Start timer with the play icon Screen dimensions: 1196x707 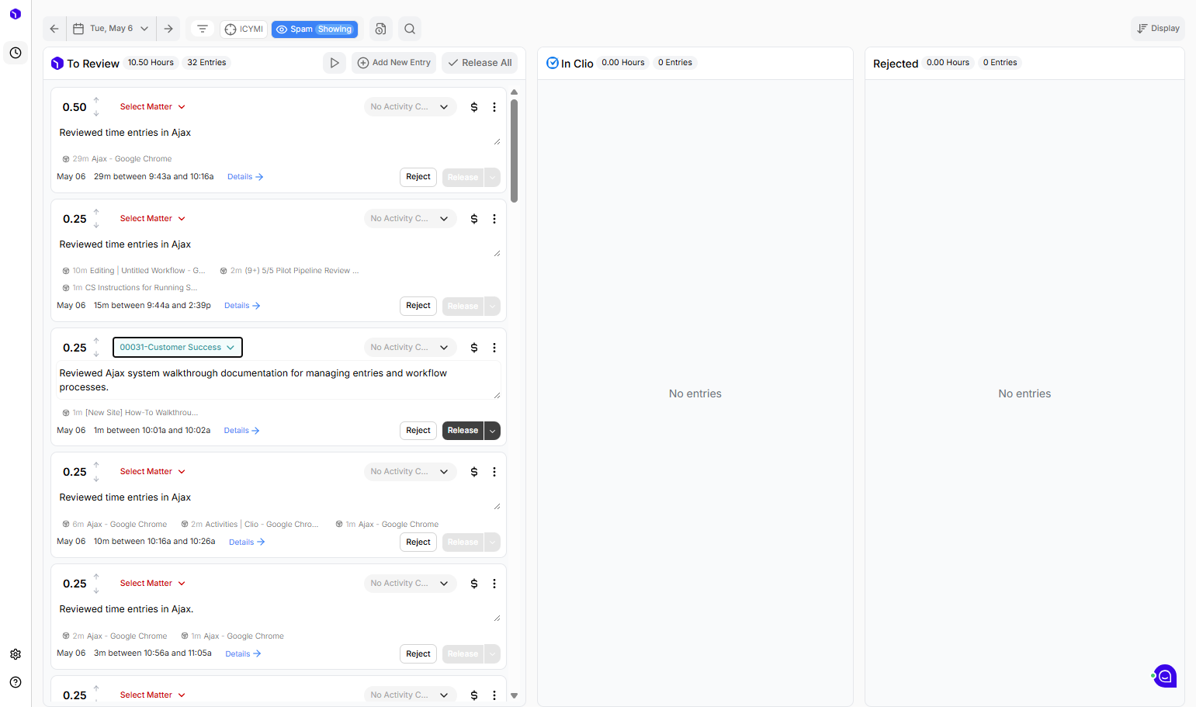(335, 63)
